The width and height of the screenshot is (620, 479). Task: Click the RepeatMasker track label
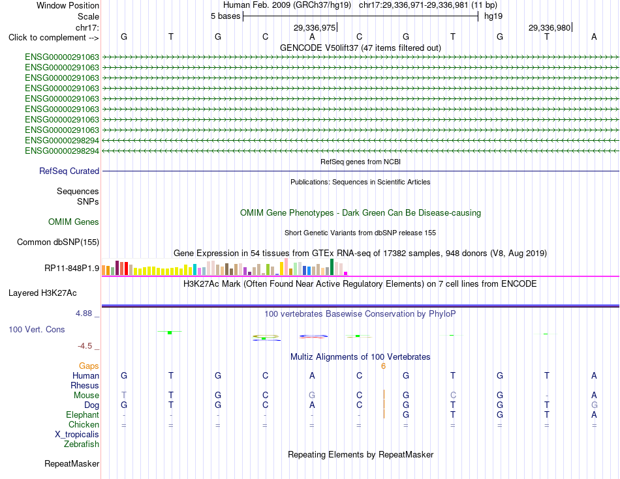pos(72,463)
